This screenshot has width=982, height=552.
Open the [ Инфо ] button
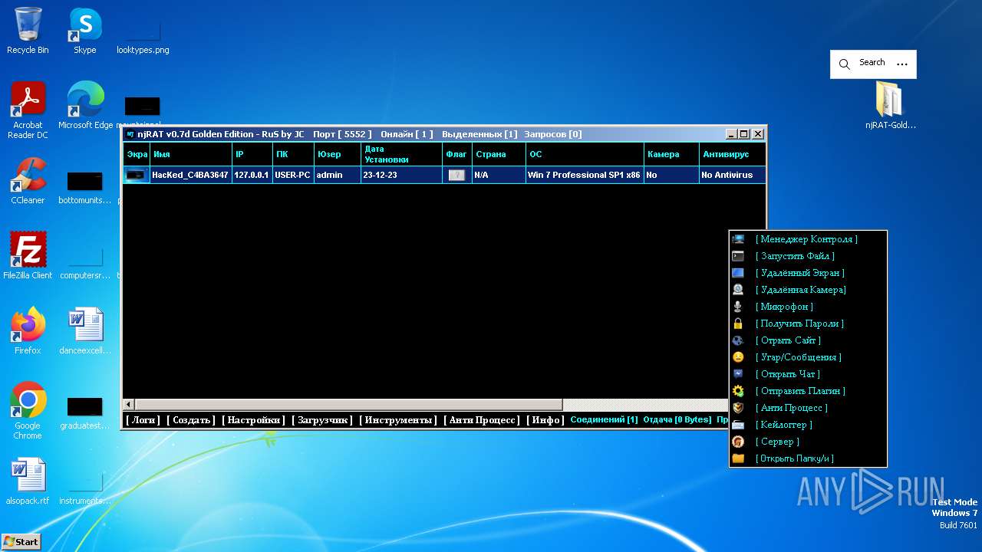(545, 420)
